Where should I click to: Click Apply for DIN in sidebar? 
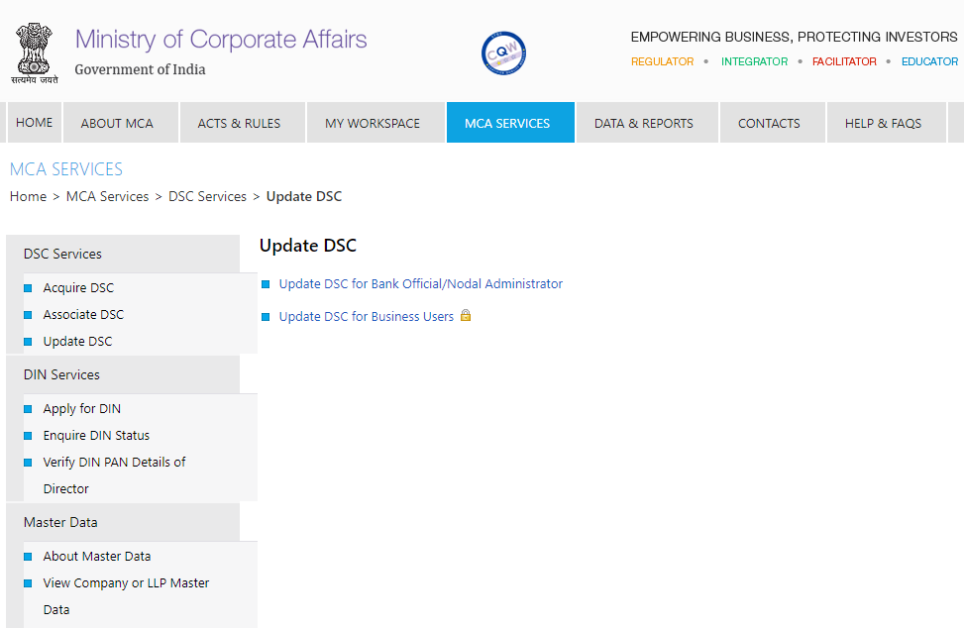click(81, 409)
